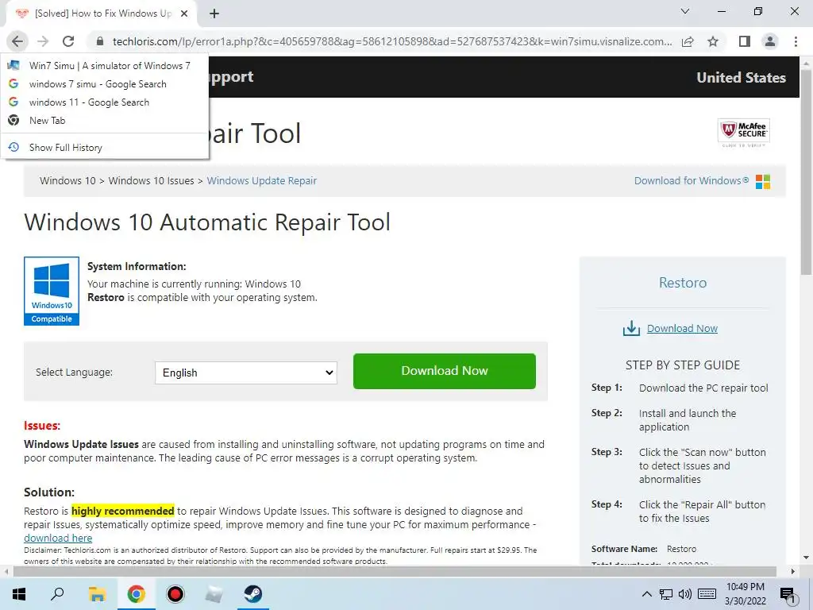The height and width of the screenshot is (610, 813).
Task: Open Steam from the taskbar
Action: point(253,594)
